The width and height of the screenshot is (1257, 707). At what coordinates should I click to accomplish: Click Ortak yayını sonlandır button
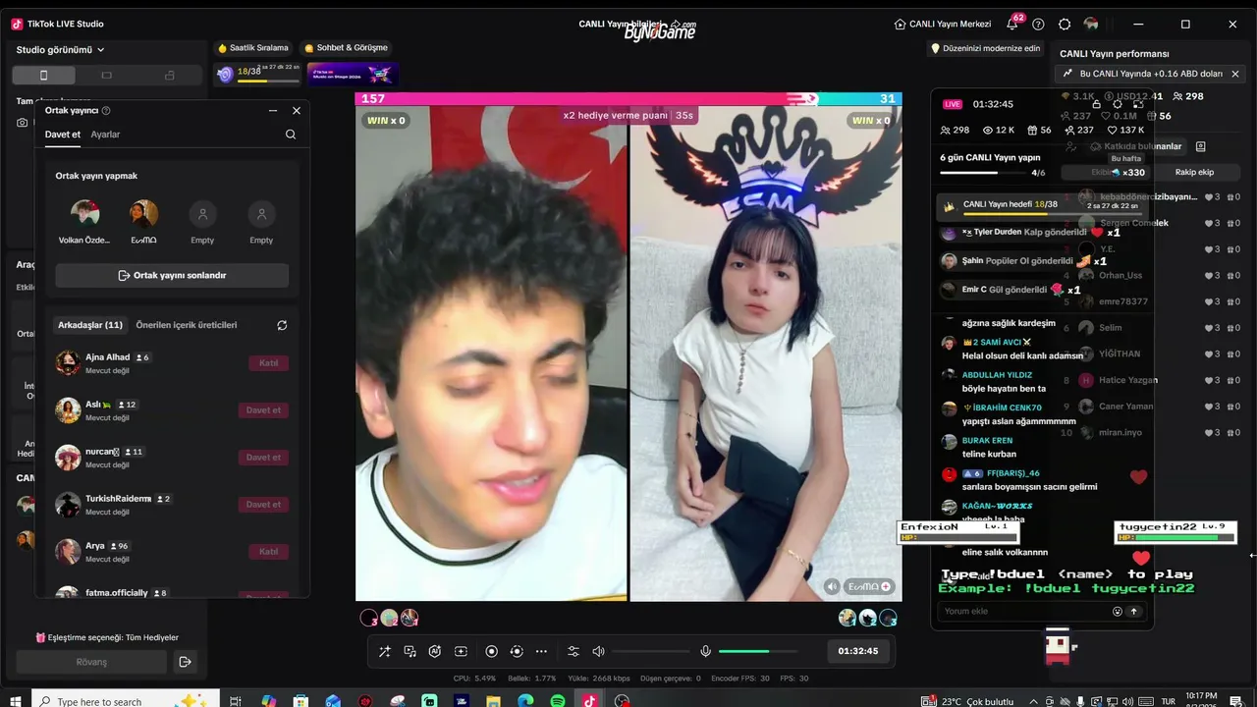[172, 276]
